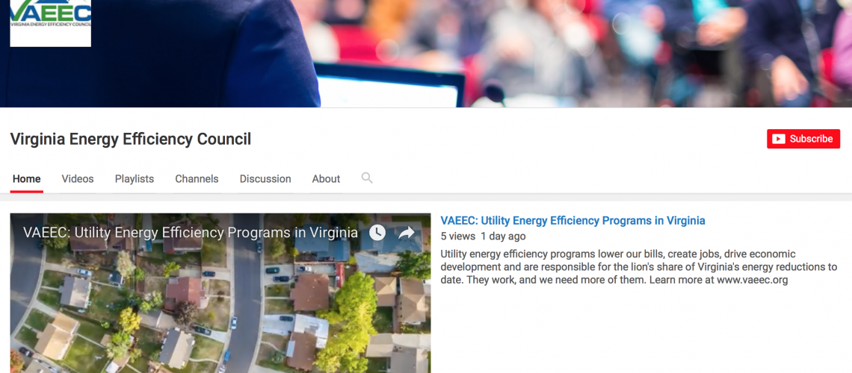
Task: Subscribe to Virginia Energy Efficiency Council channel
Action: (803, 139)
